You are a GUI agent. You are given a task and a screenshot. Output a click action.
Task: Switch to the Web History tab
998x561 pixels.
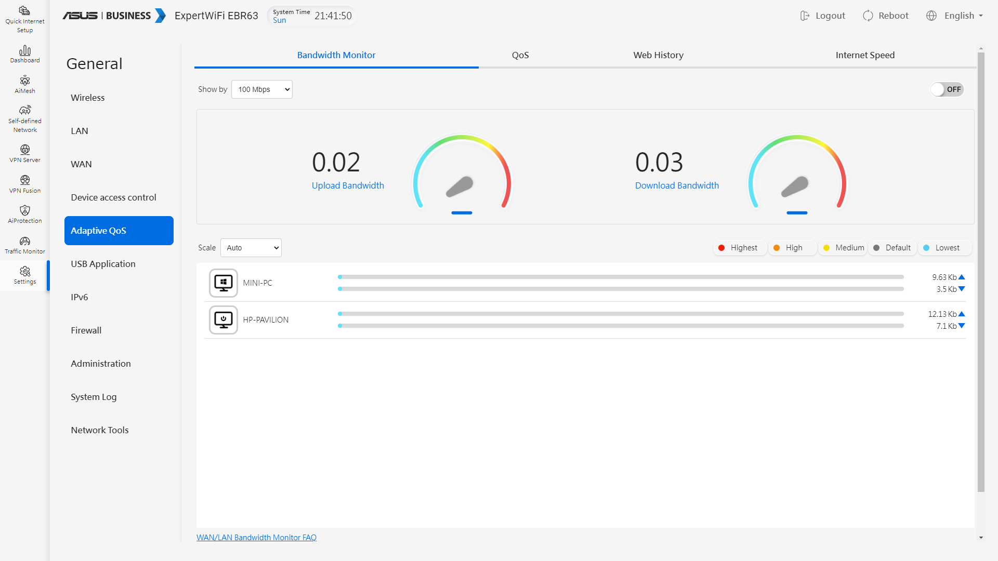658,55
